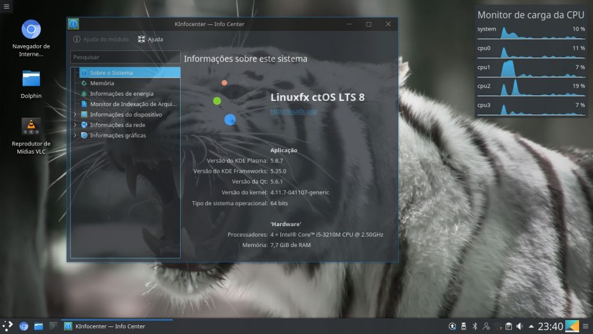Toggle the Wi-Fi network tray icon
The width and height of the screenshot is (593, 334).
(497, 326)
